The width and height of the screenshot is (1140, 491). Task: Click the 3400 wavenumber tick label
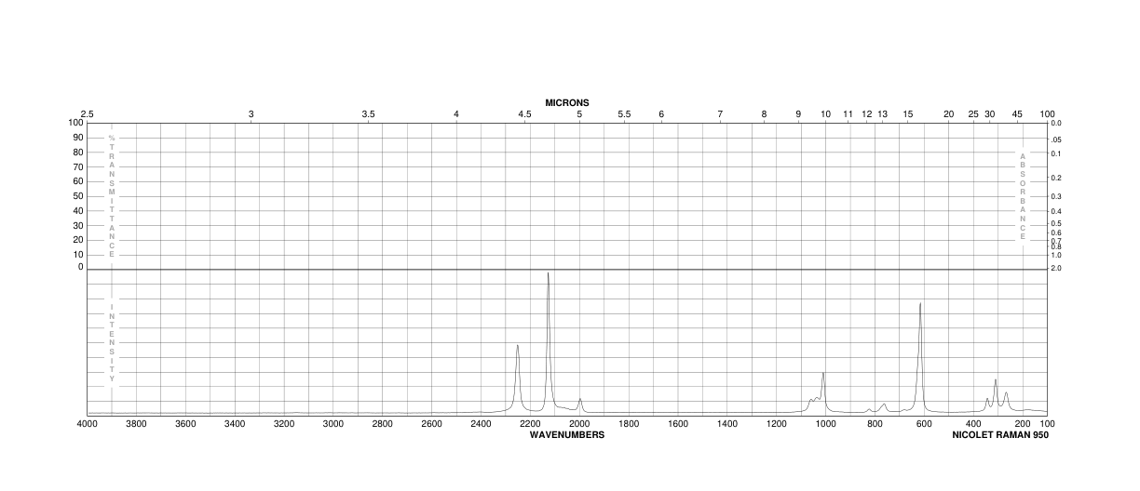click(235, 424)
